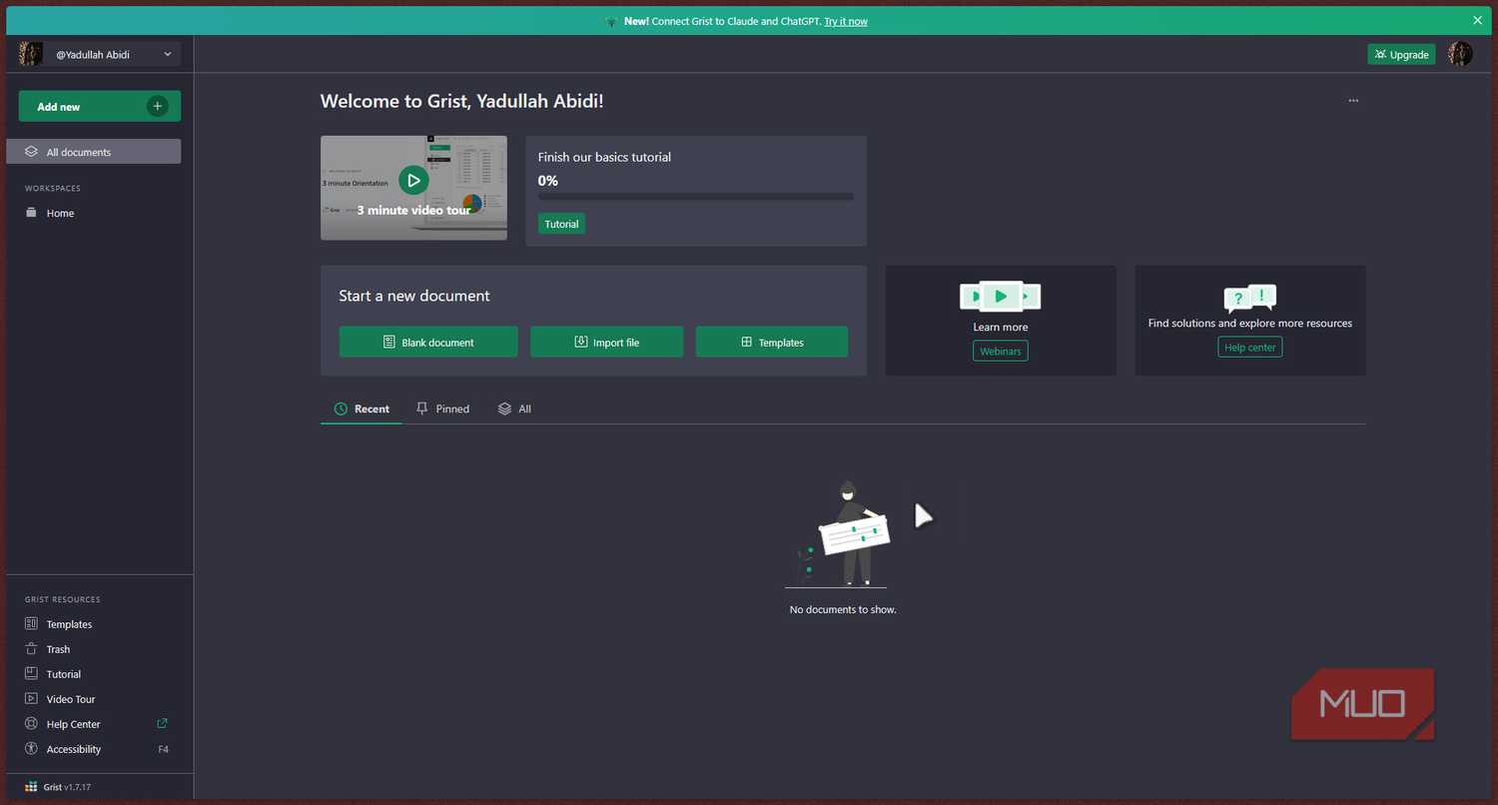Open the Yadullah Abidi account dropdown
The height and width of the screenshot is (805, 1498).
coord(99,54)
